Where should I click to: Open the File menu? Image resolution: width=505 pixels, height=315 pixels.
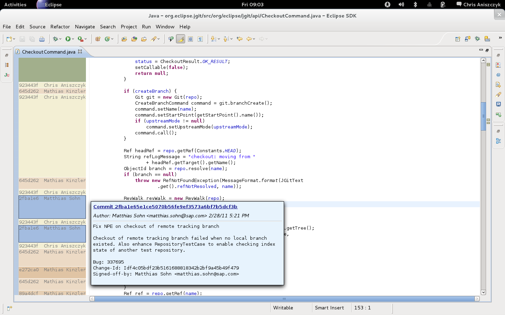[x=7, y=27]
